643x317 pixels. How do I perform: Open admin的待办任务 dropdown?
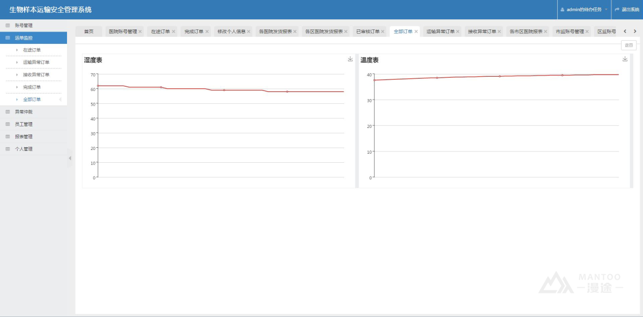pyautogui.click(x=584, y=10)
